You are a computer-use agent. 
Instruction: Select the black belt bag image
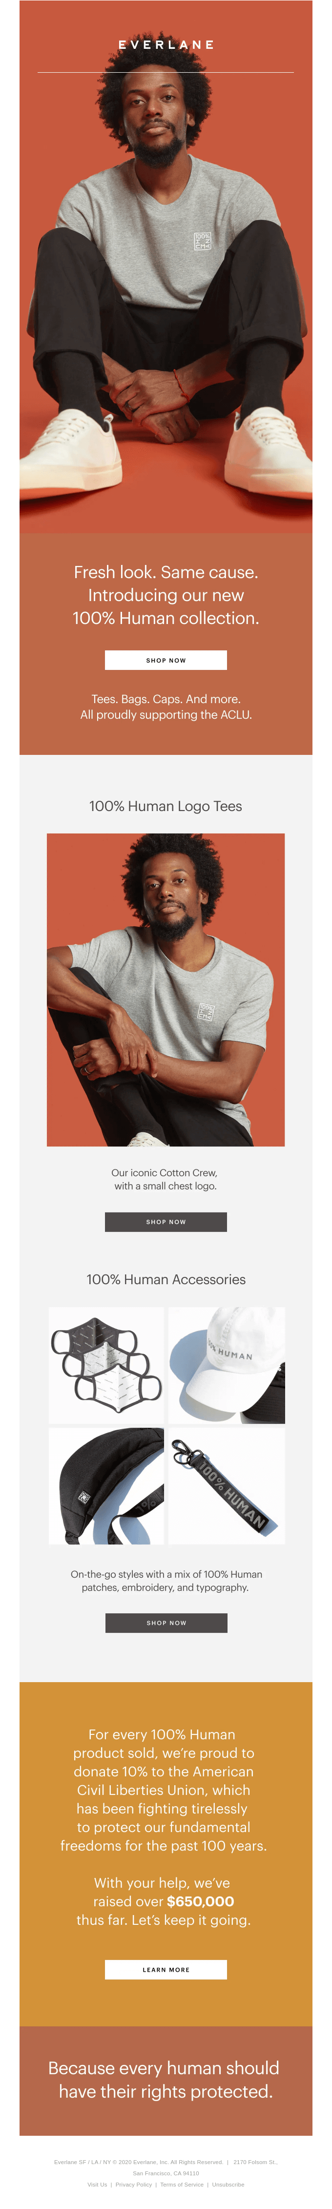[x=106, y=1486]
